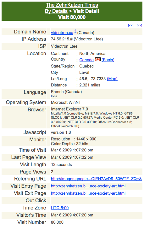Click the Internet Explorer 7.0 browser text
144x230 pixels.
[x=69, y=109]
